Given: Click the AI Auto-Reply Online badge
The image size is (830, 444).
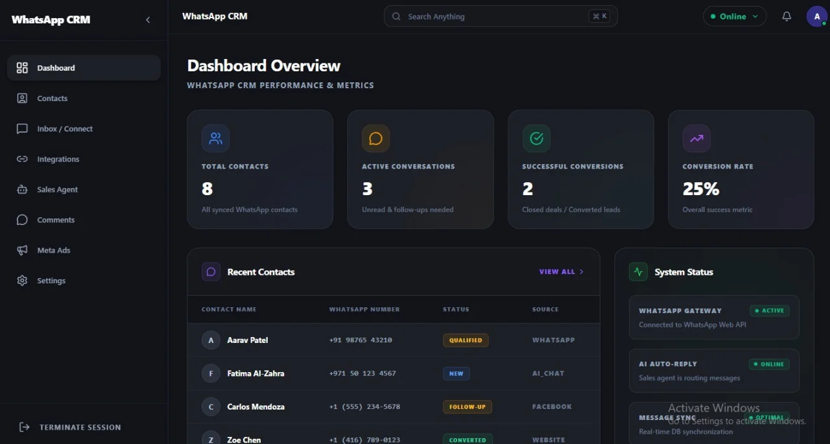Looking at the screenshot, I should 769,364.
